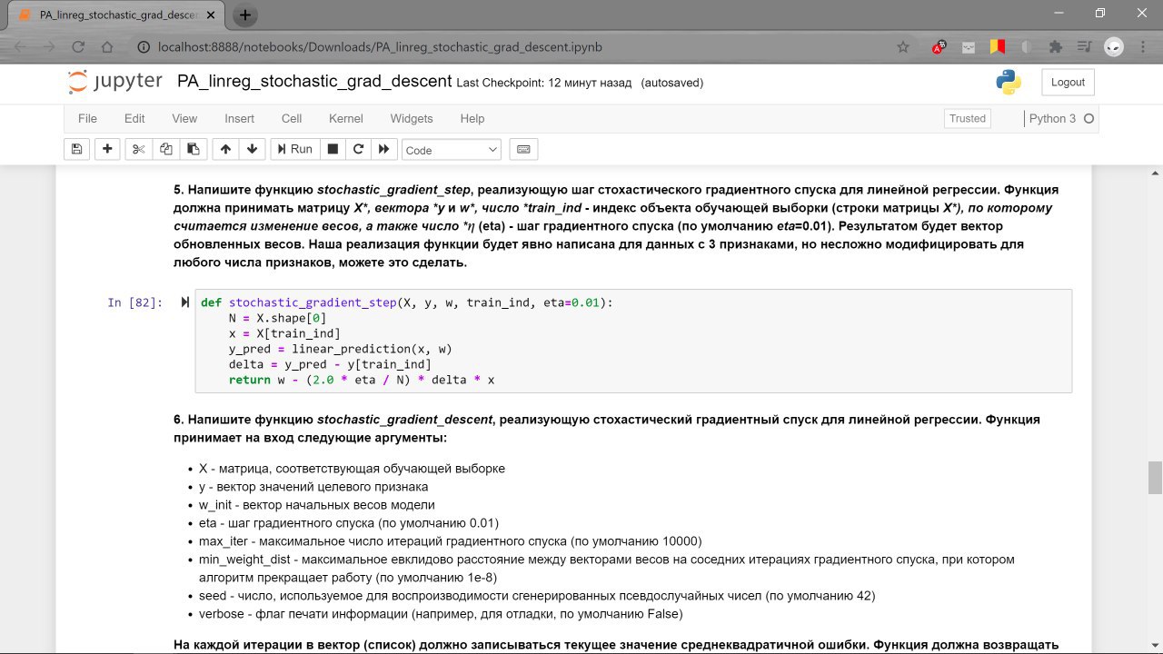Copy selected cells from the toolbar
The image size is (1163, 654).
(165, 149)
